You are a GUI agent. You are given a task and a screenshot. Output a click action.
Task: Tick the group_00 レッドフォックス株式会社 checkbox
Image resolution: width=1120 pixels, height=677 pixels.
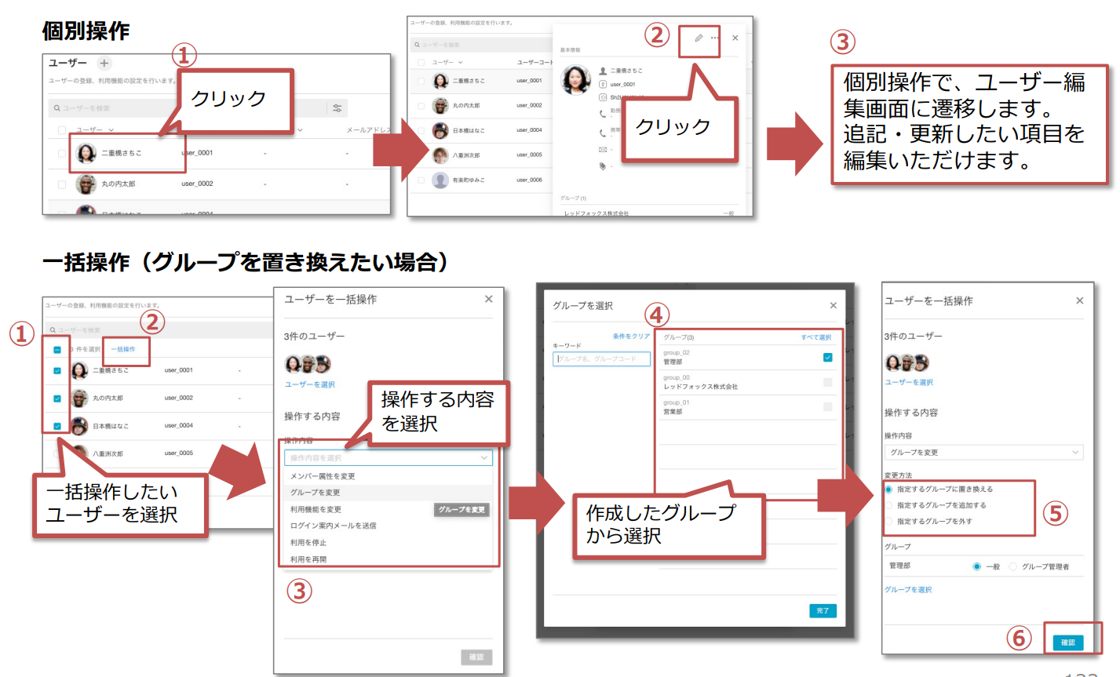click(827, 382)
